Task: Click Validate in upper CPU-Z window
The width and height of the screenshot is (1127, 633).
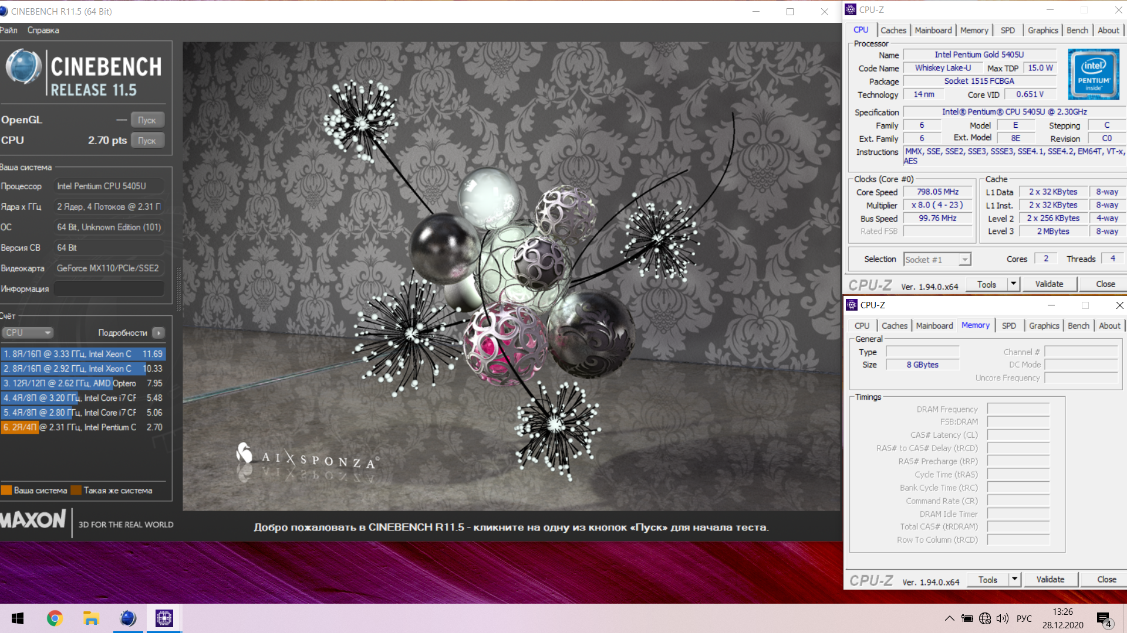Action: click(x=1050, y=284)
